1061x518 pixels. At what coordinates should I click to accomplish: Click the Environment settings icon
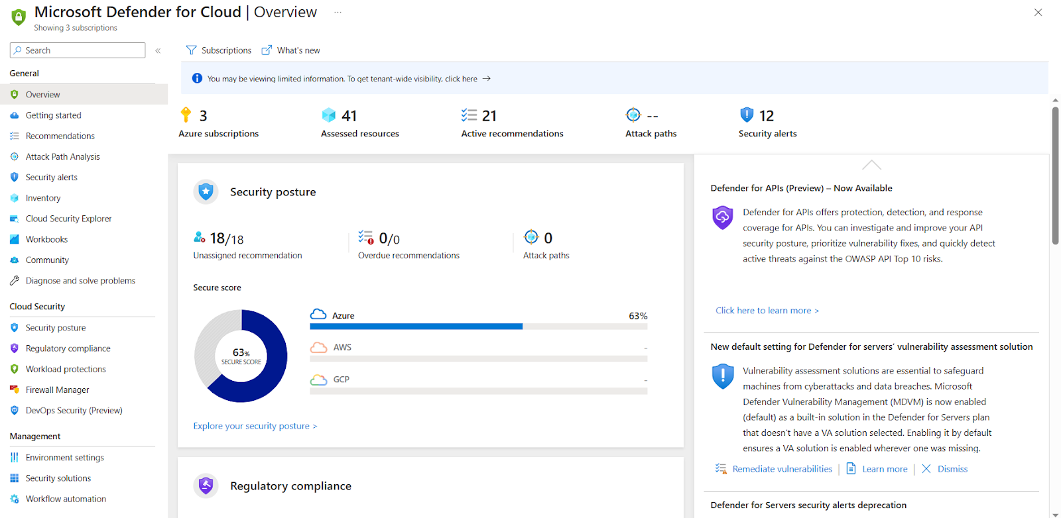pyautogui.click(x=15, y=458)
